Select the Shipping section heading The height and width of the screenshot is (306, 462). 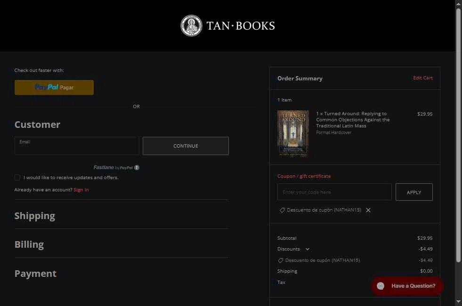[35, 216]
